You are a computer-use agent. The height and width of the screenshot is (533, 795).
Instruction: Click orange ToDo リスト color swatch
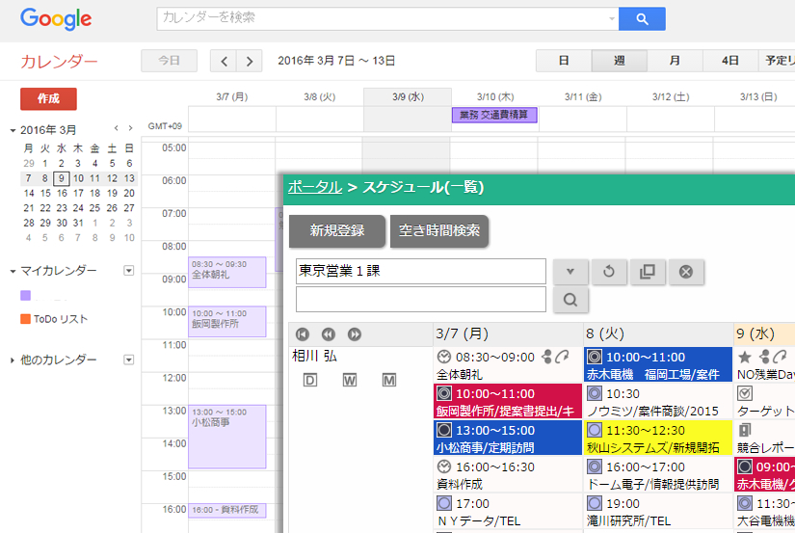[x=25, y=319]
